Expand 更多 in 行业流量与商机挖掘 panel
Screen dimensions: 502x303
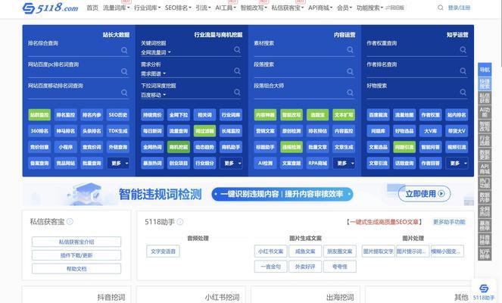click(x=231, y=163)
